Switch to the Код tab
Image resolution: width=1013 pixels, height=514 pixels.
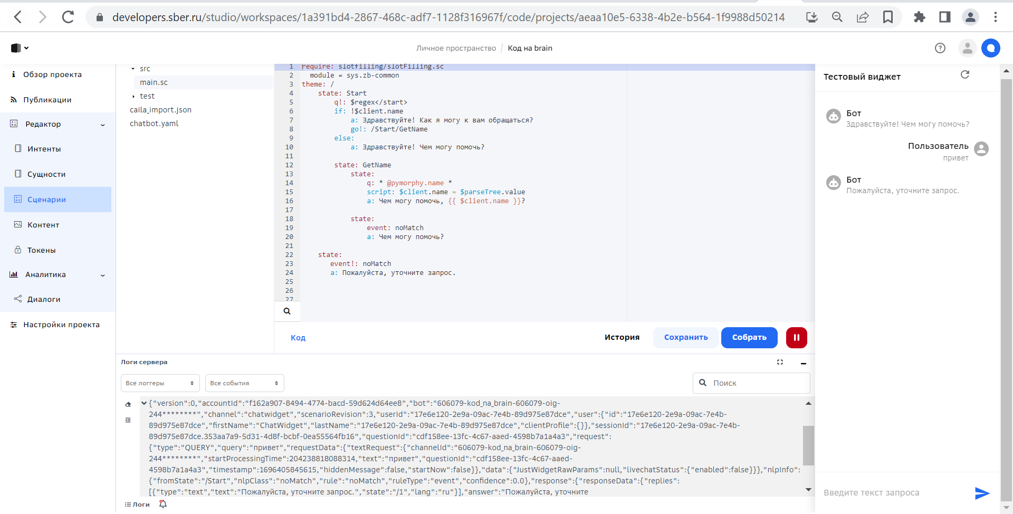pyautogui.click(x=298, y=338)
